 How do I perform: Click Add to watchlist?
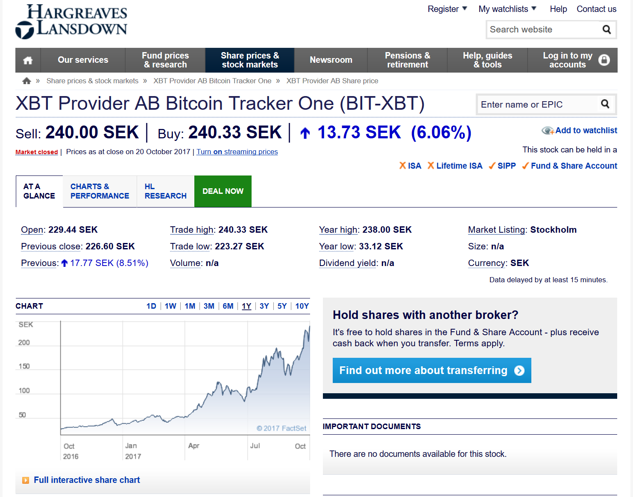click(x=586, y=131)
